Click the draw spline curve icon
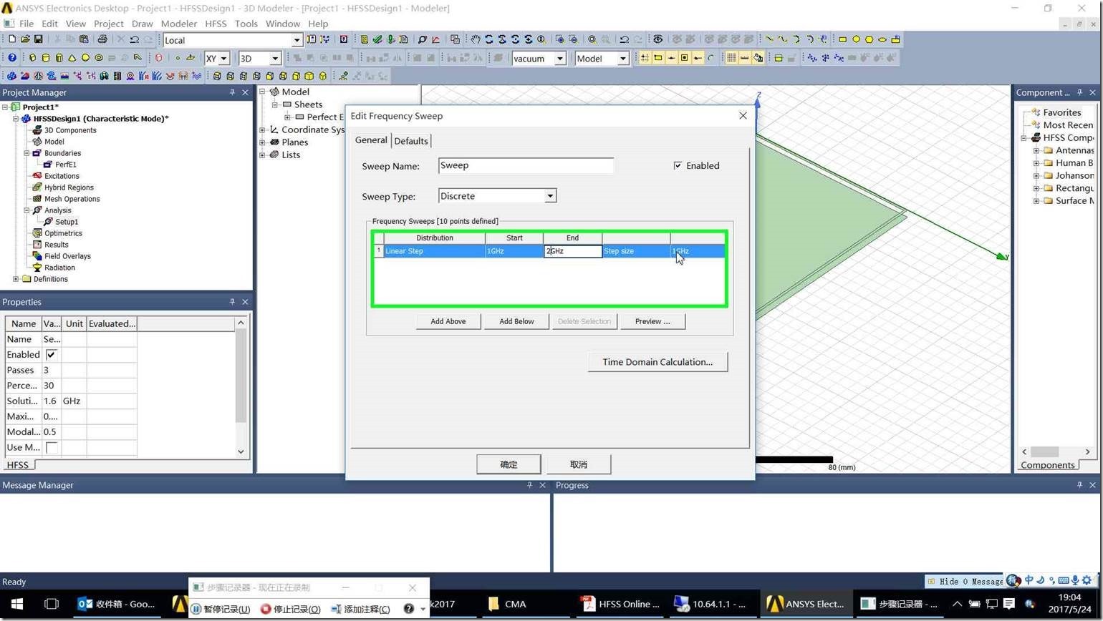The width and height of the screenshot is (1103, 621). point(782,39)
